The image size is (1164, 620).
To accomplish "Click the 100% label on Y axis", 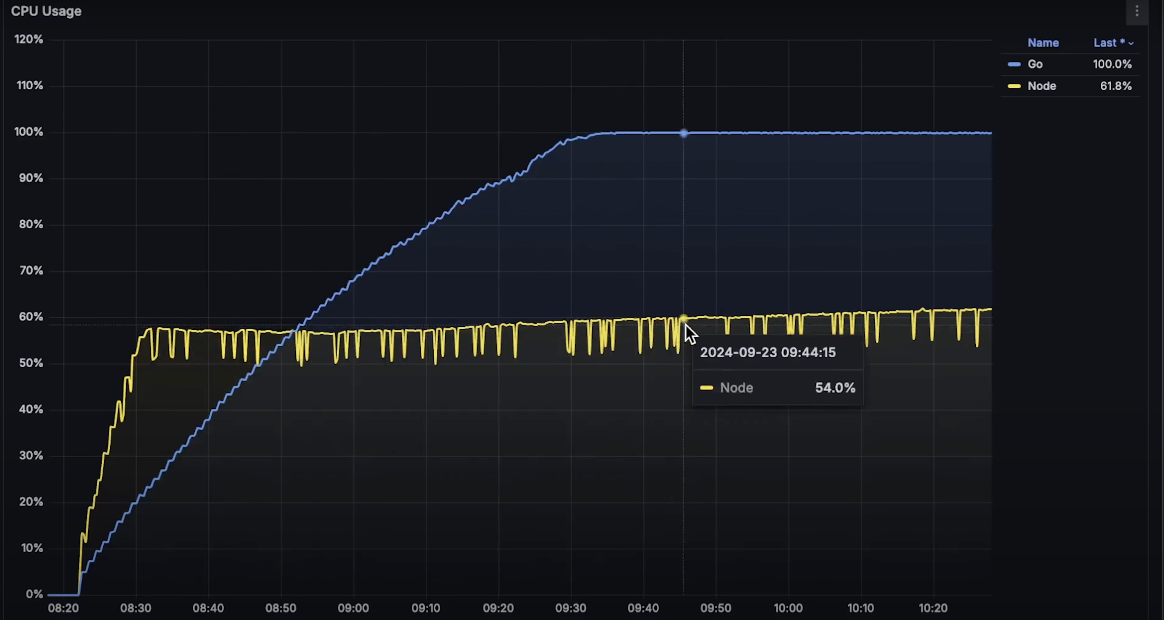I will (x=29, y=132).
